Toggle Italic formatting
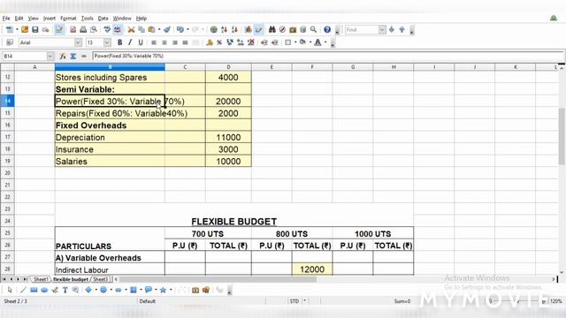Image resolution: width=566 pixels, height=318 pixels. [x=130, y=42]
